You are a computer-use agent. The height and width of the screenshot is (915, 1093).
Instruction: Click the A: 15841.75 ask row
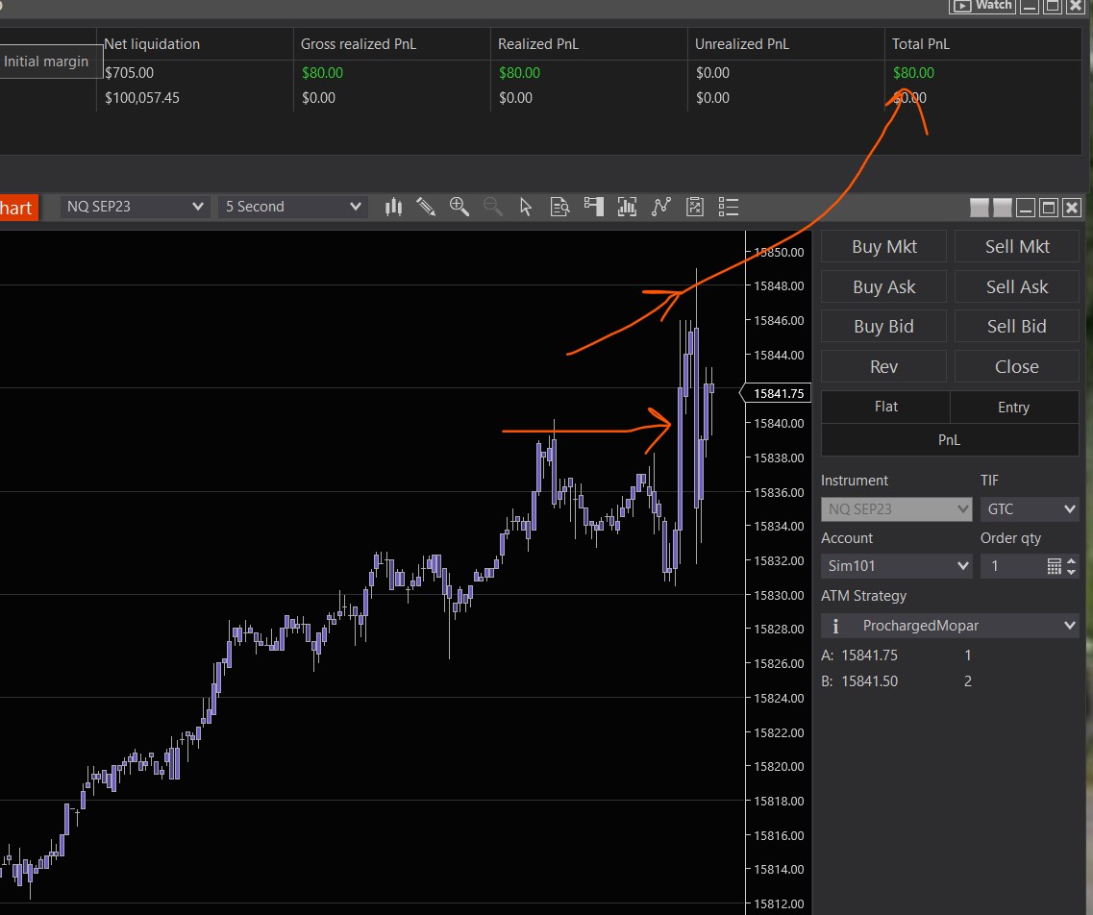coord(897,655)
